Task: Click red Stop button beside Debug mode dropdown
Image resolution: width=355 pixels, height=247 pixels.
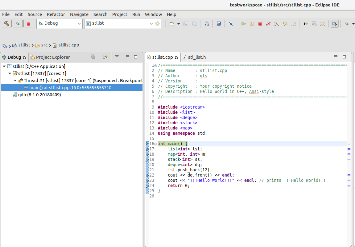Action: [x=28, y=23]
